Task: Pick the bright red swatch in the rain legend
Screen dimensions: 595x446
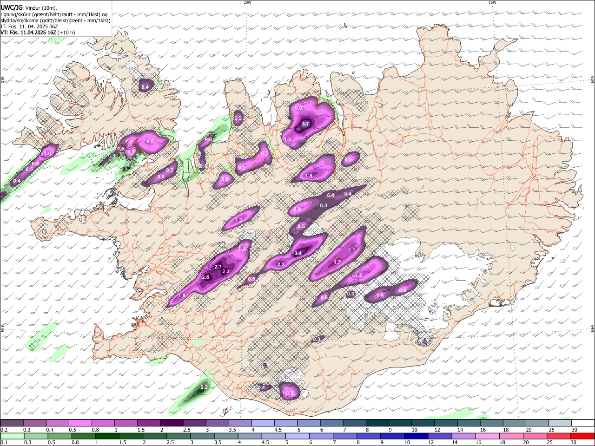Action: point(582,436)
